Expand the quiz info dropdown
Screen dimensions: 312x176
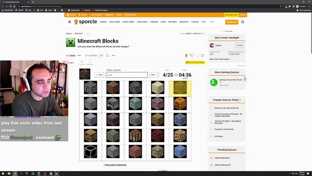(x=72, y=63)
